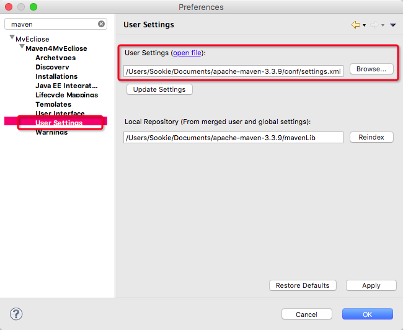Screen dimensions: 403x330
Task: Open the preferences view menu triangle
Action: coord(393,25)
